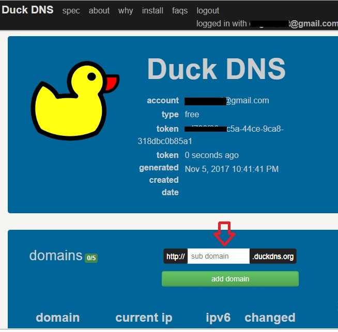Focus the sub domain input field

pyautogui.click(x=219, y=256)
